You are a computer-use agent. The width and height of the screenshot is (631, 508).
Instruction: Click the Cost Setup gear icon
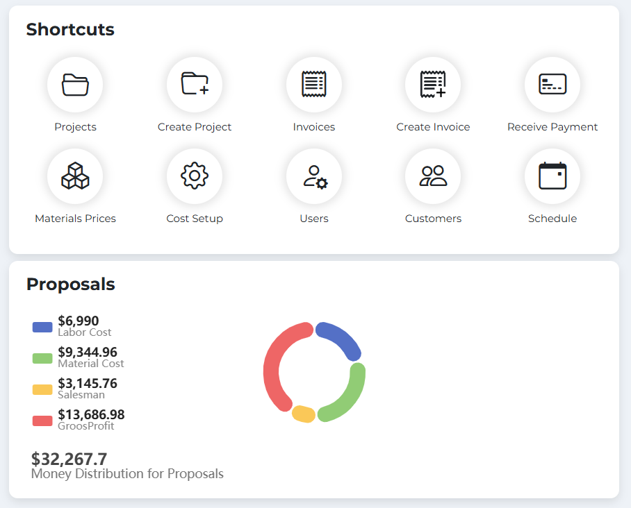click(x=195, y=176)
